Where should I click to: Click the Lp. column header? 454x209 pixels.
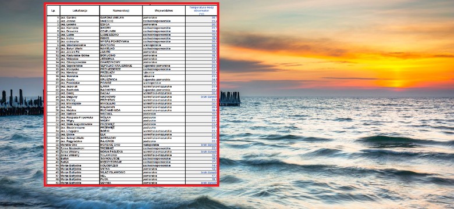54,10
